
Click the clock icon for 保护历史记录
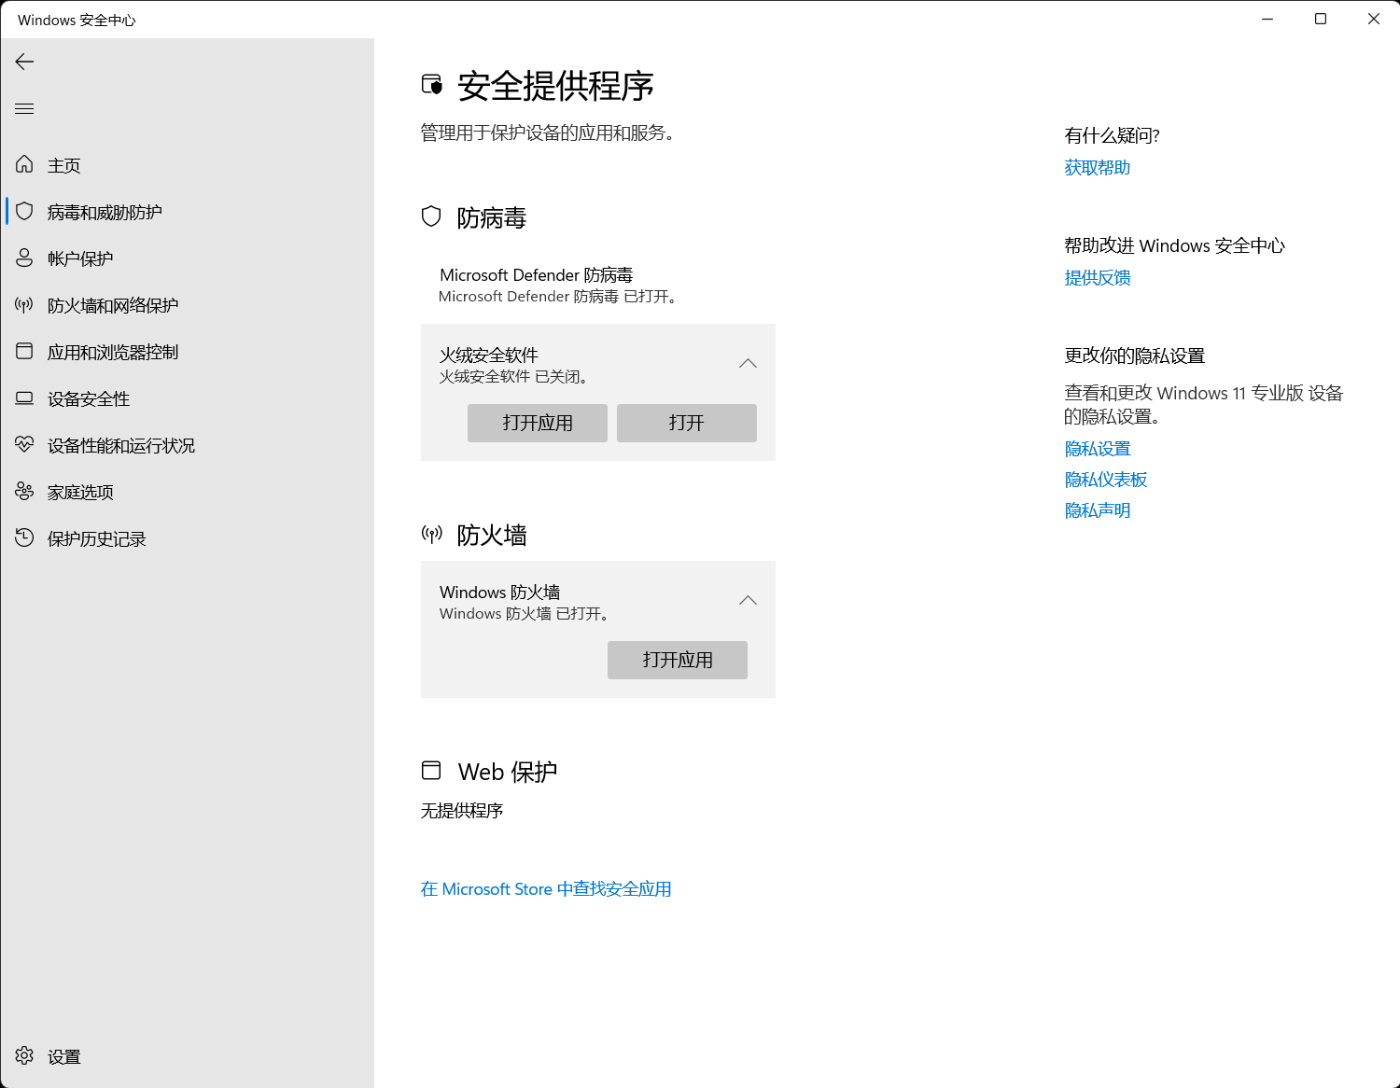click(x=24, y=538)
